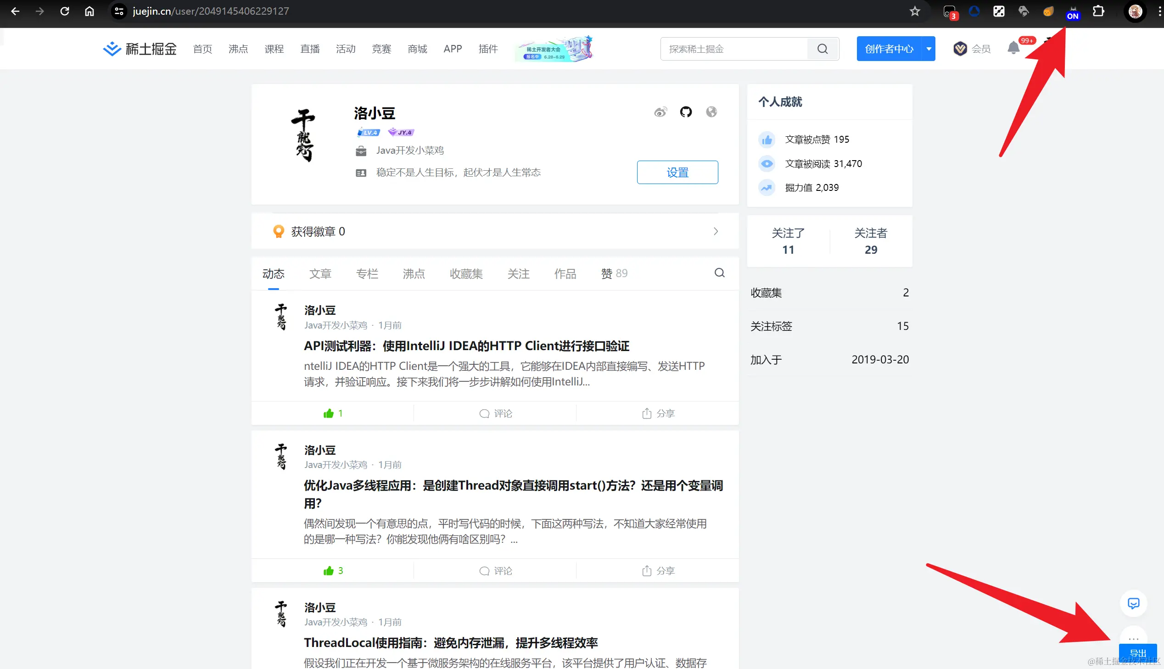The height and width of the screenshot is (669, 1164).
Task: Open the feedback chat floating icon
Action: point(1133,603)
